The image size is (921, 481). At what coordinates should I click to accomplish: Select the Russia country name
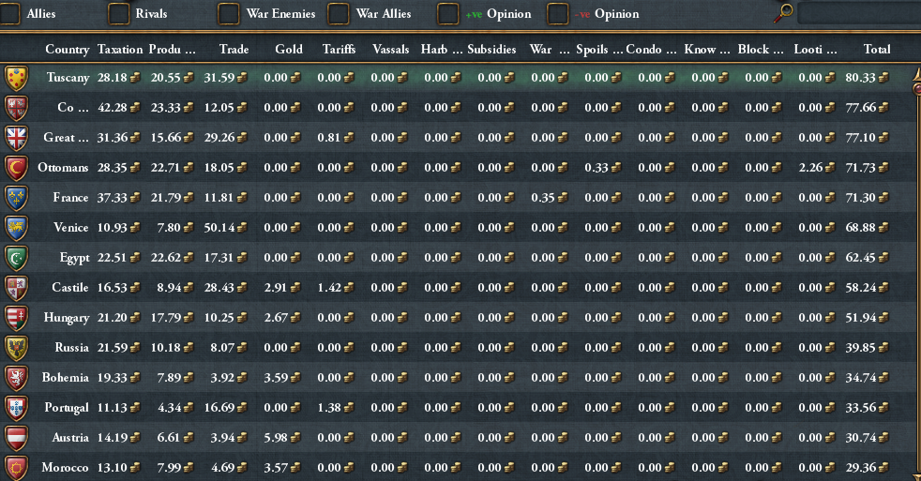click(71, 348)
